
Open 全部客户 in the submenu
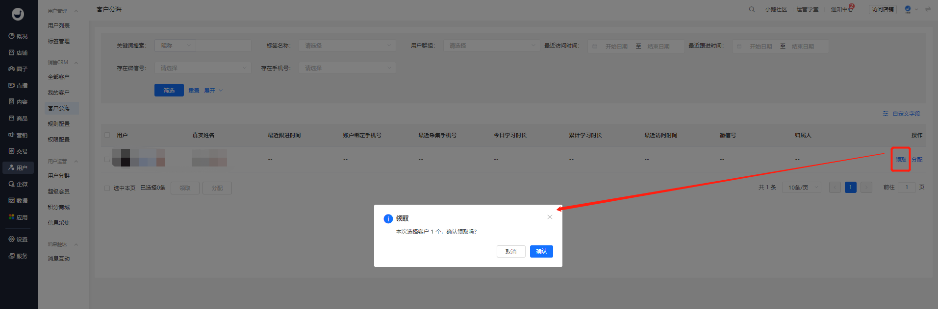pos(59,77)
